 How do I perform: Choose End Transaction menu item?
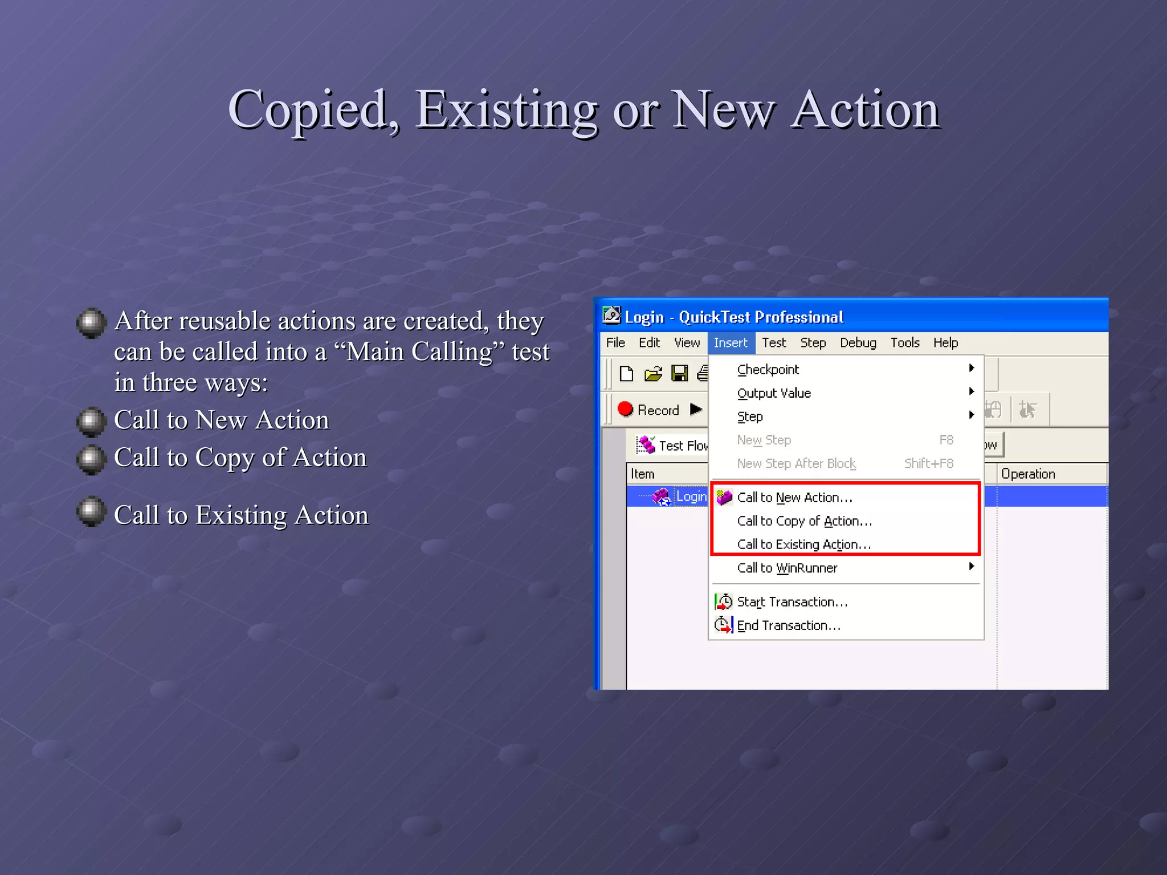click(x=846, y=625)
